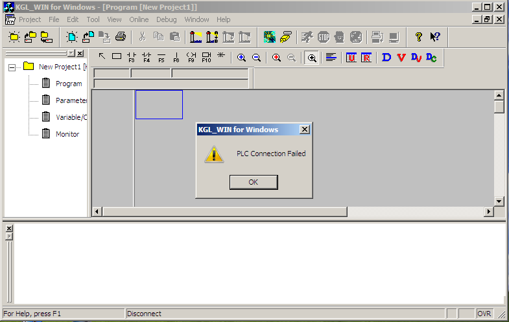Close the KGL_WIN error dialog
The height and width of the screenshot is (322, 509).
pos(305,130)
